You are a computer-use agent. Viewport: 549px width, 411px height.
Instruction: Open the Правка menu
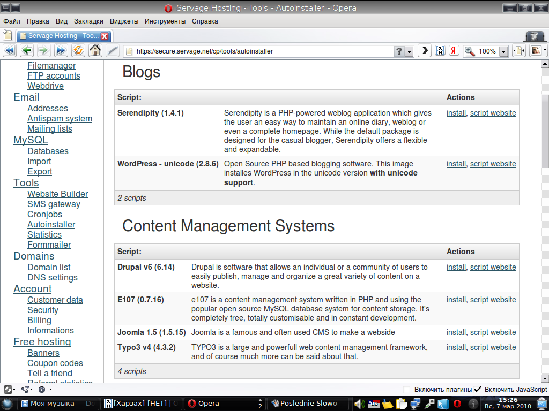coord(38,21)
